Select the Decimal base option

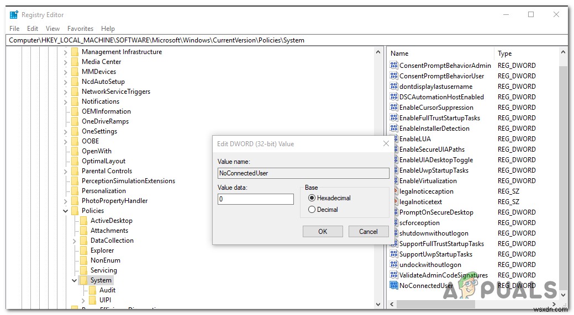tap(323, 210)
